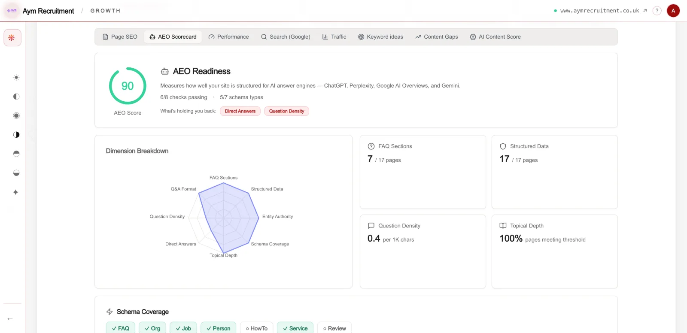The width and height of the screenshot is (687, 333).
Task: Click the left-half-filled circle sidebar icon
Action: tap(16, 97)
